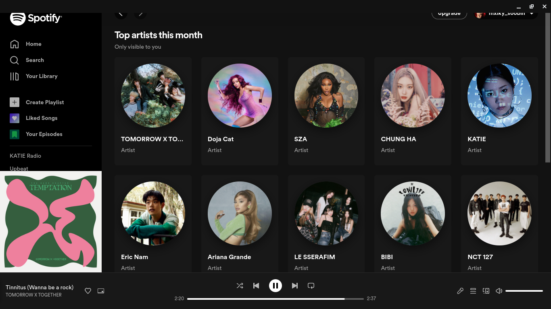Skip to the previous track
The height and width of the screenshot is (309, 551).
coord(256,286)
